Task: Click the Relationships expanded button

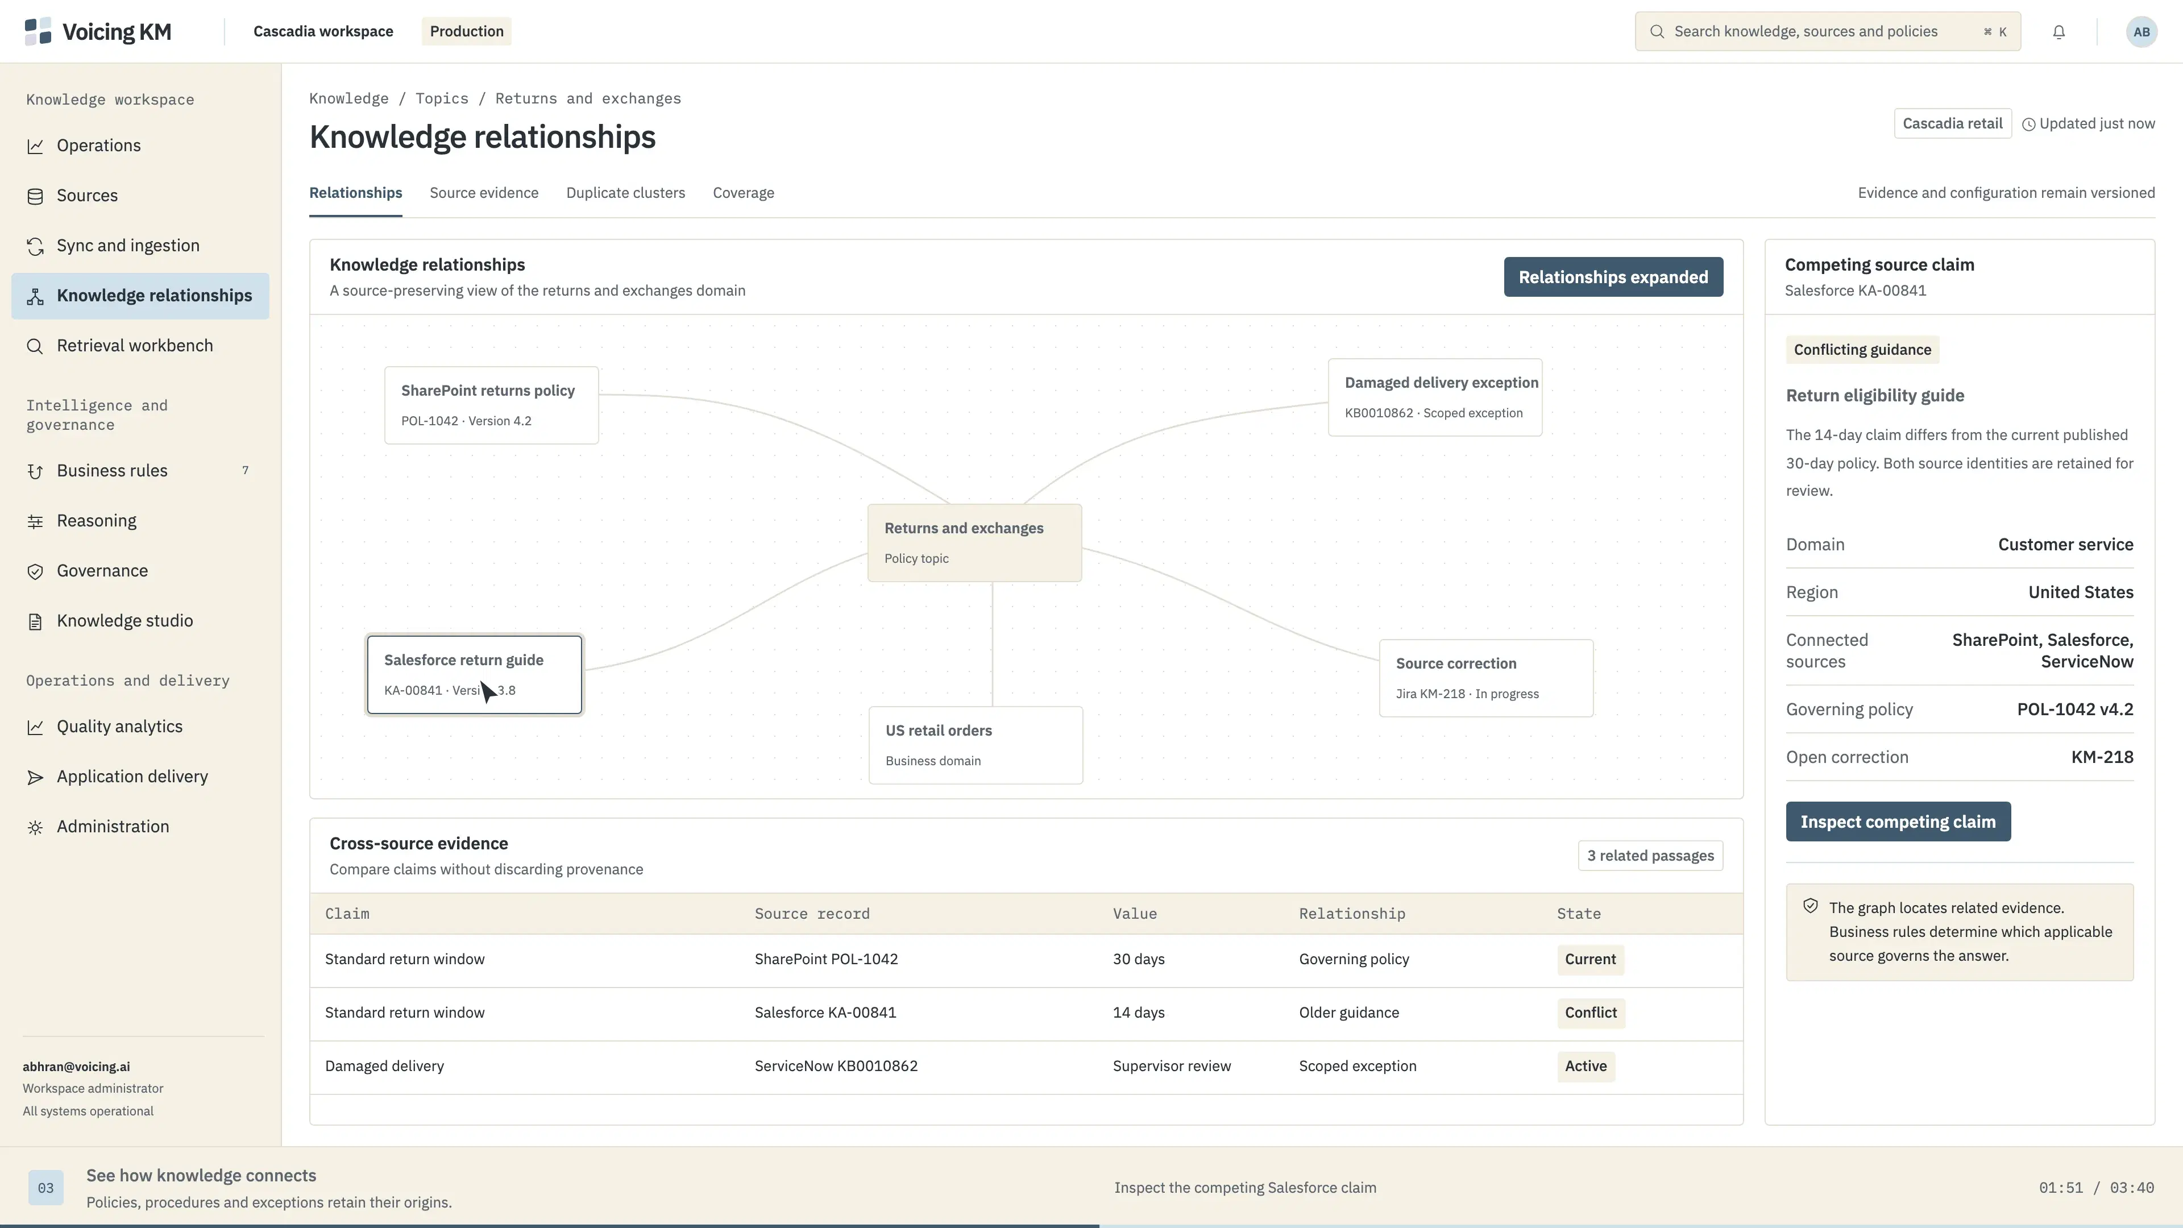Action: tap(1613, 277)
